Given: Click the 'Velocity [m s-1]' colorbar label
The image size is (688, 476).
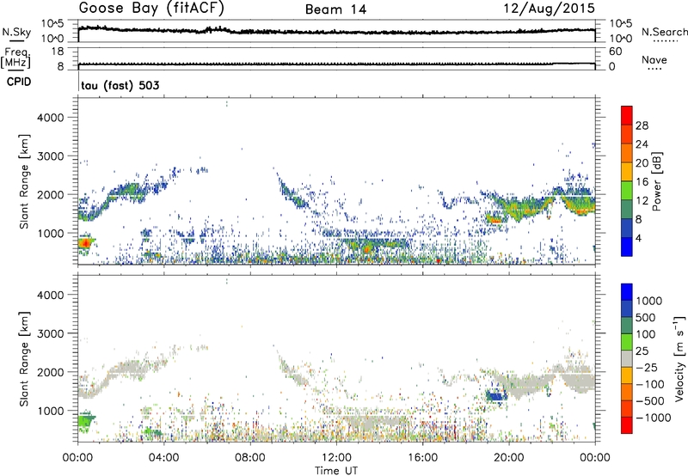Looking at the screenshot, I should tap(679, 358).
